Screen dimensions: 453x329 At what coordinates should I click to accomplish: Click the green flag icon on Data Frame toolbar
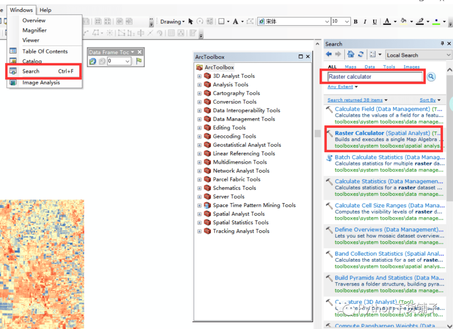click(138, 61)
